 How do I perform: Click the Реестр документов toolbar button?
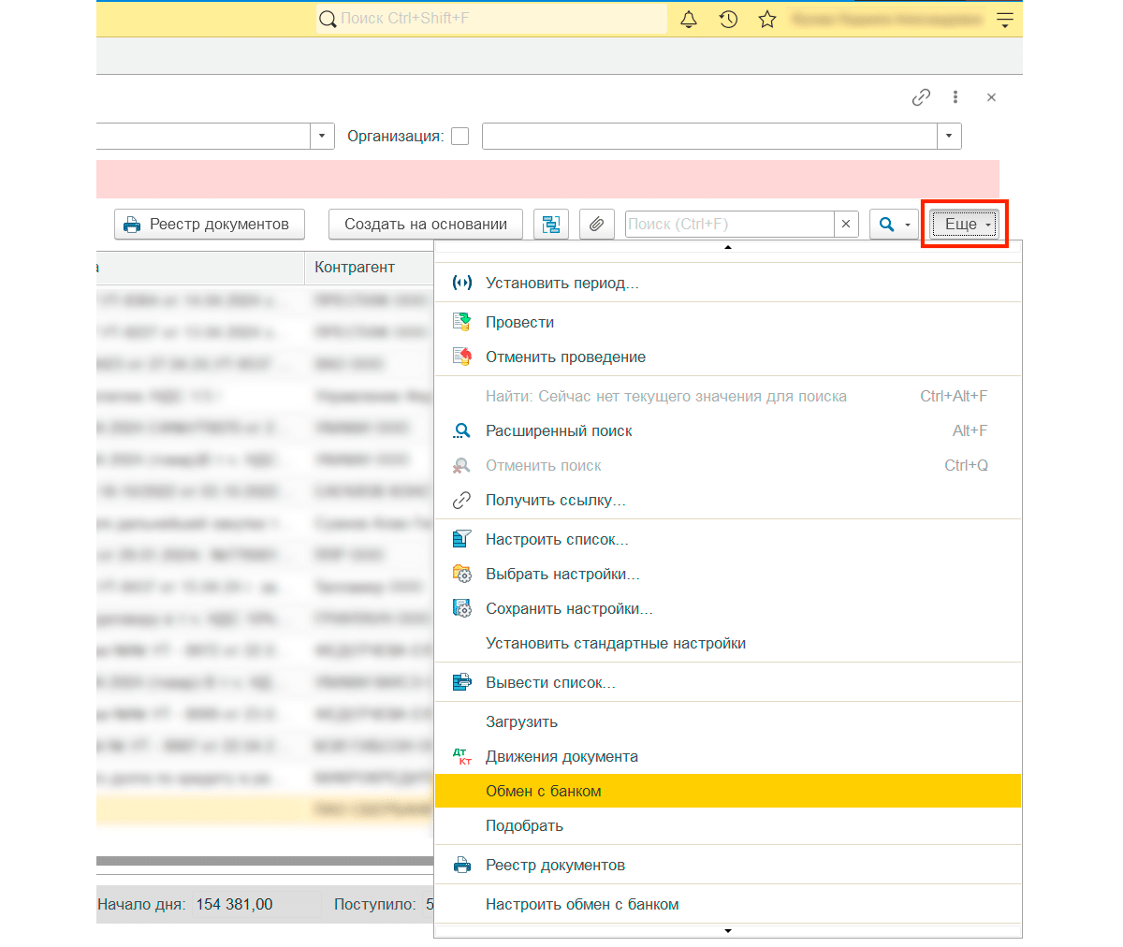pos(210,225)
